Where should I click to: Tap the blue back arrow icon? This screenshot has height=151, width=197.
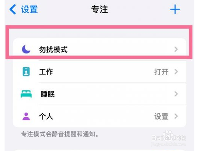(13, 10)
